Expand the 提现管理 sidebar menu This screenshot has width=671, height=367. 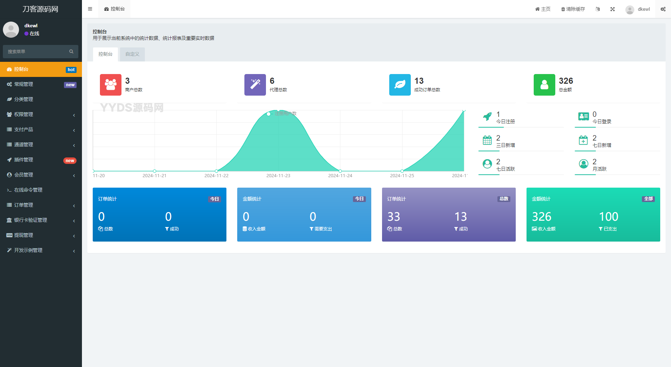41,235
